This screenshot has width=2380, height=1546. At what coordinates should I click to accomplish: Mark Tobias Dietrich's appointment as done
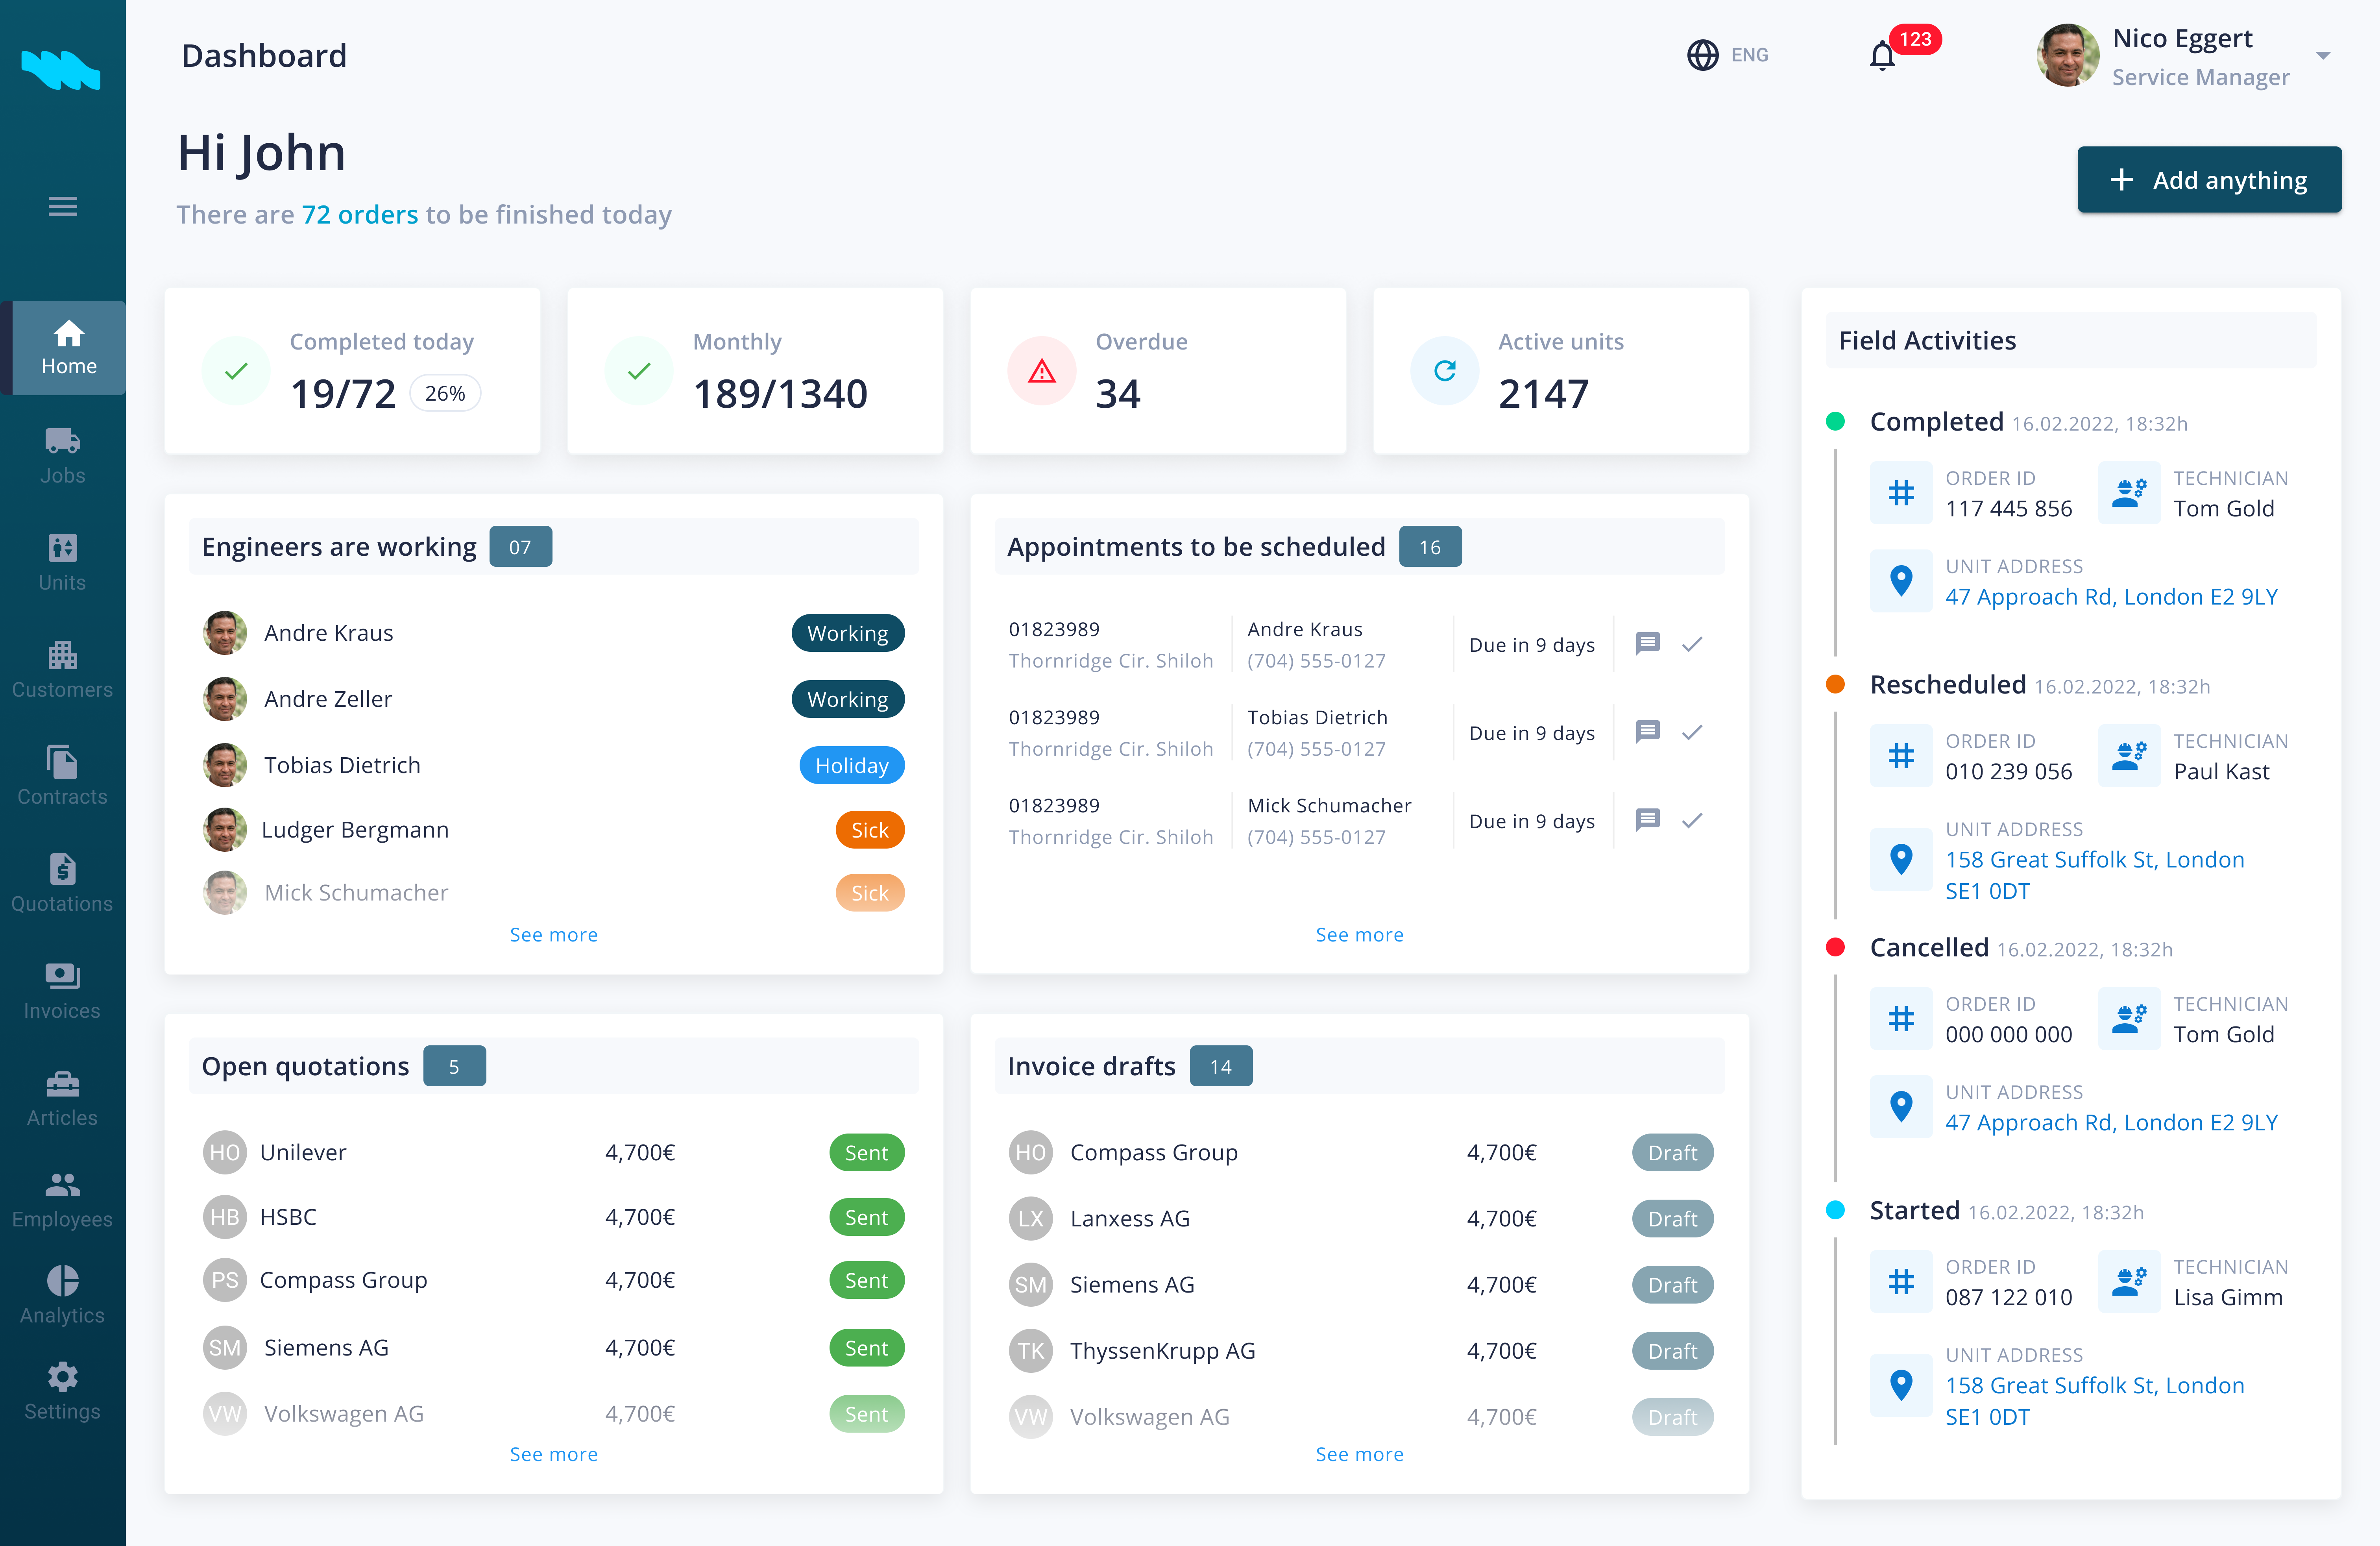click(1693, 732)
